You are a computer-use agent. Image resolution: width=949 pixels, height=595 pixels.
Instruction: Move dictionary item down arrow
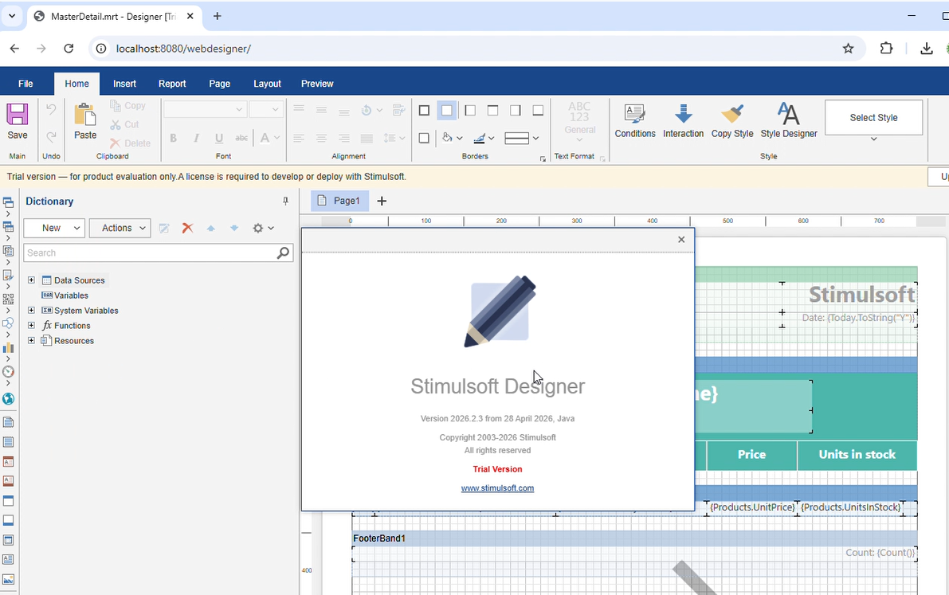[234, 228]
